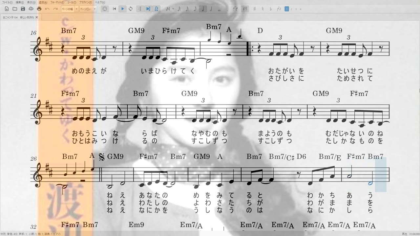This screenshot has width=420, height=236.
Task: Save the score with the floppy disk icon
Action: (23, 9)
